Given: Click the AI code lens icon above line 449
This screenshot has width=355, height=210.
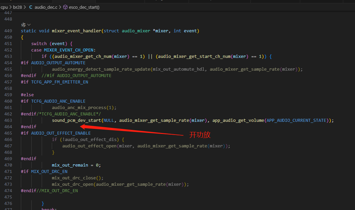Looking at the screenshot, I should point(23,25).
